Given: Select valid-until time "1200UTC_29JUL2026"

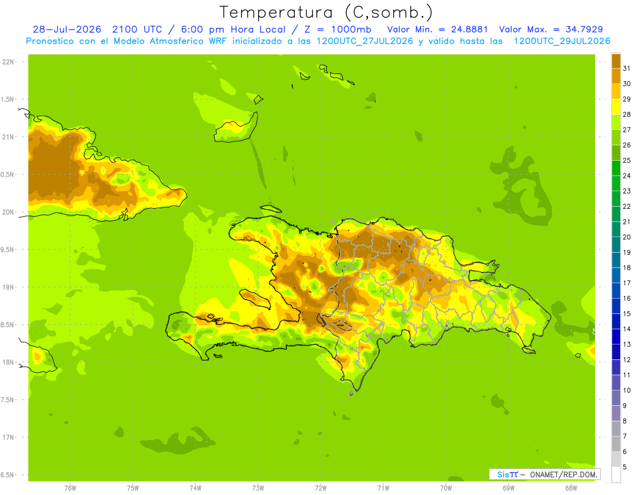Looking at the screenshot, I should click(562, 41).
